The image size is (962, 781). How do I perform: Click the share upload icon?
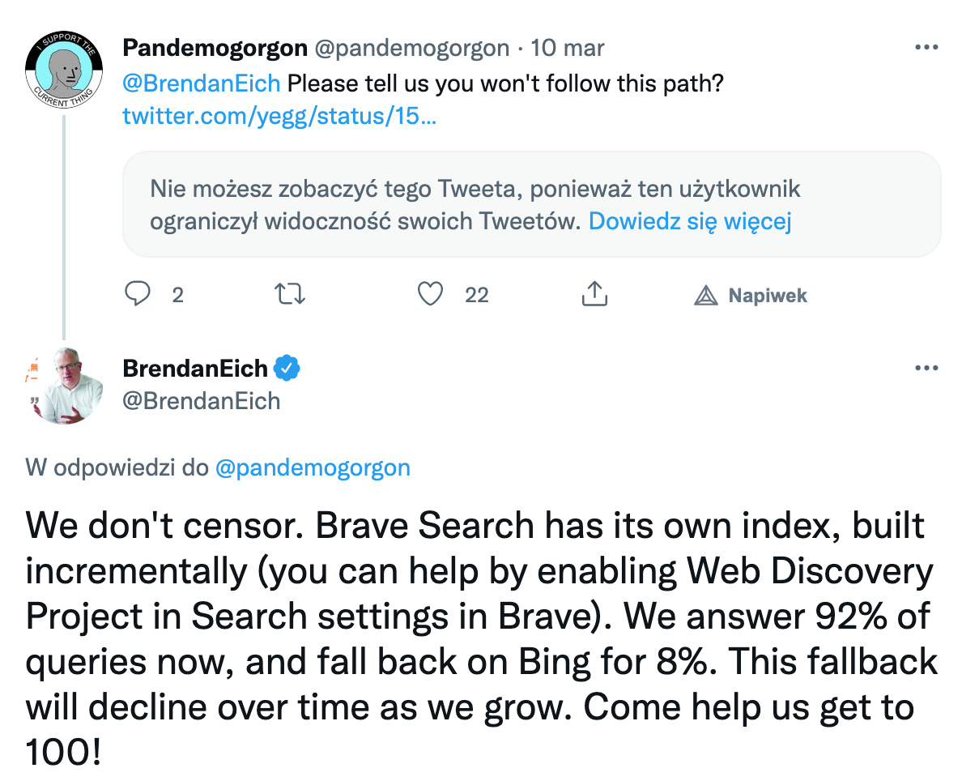tap(594, 295)
